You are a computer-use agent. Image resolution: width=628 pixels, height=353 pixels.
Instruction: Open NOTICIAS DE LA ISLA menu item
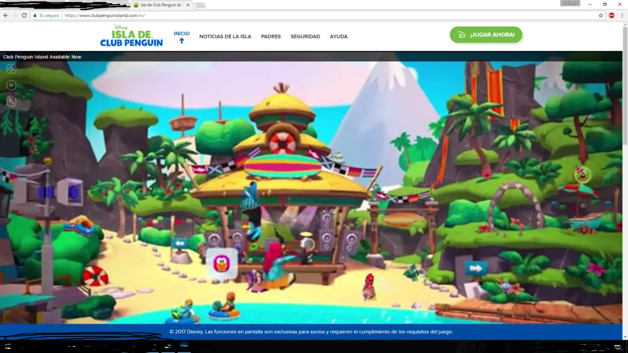tap(225, 36)
